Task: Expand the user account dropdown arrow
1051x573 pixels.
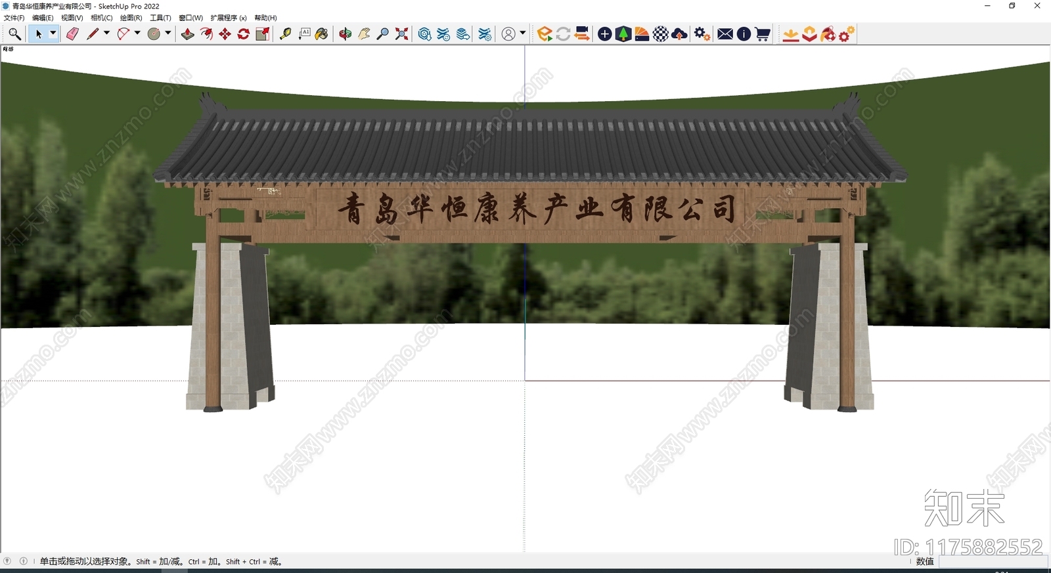Action: coord(523,33)
